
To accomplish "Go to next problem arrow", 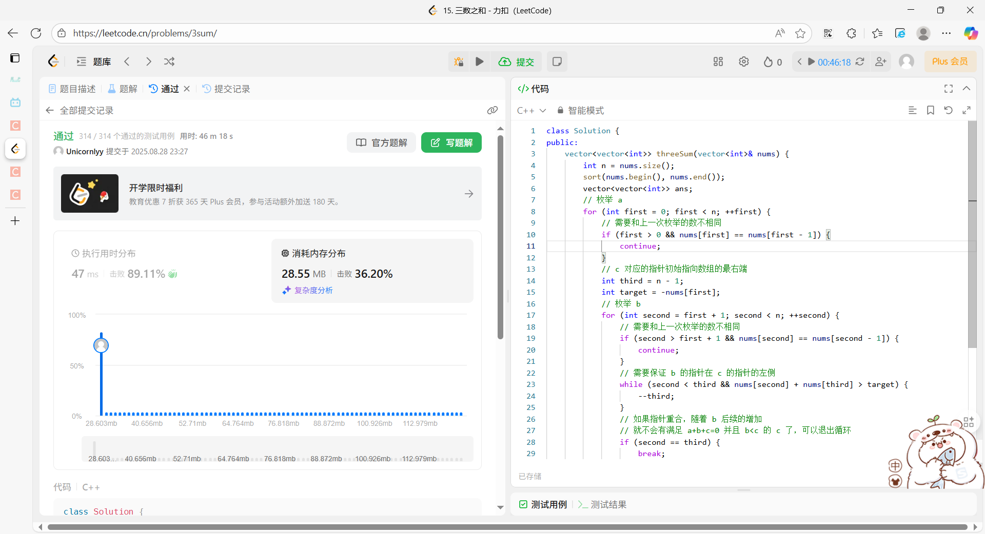I will [148, 61].
